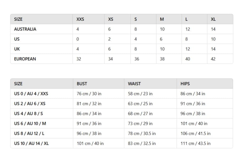Select the US 6 / AU 10 / M row
237x153 pixels.
coord(122,123)
